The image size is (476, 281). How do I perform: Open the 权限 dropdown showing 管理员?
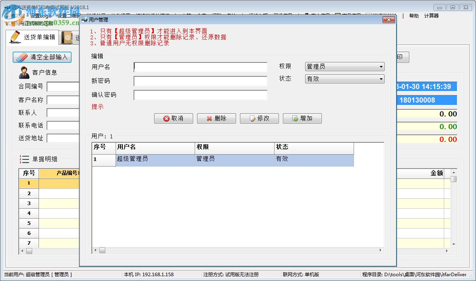344,66
